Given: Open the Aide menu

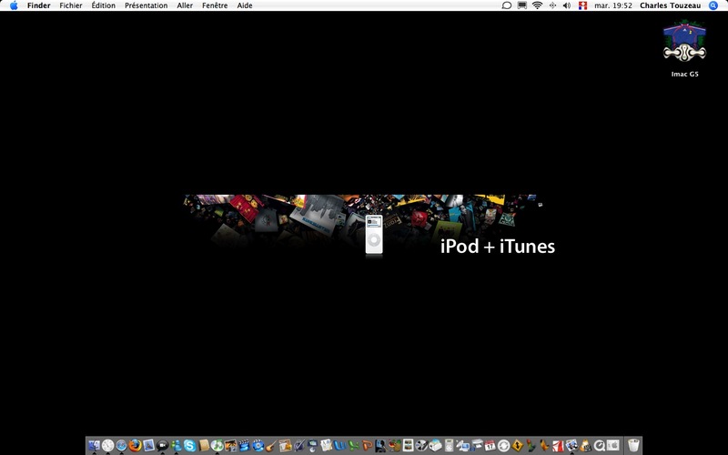Looking at the screenshot, I should 245,5.
